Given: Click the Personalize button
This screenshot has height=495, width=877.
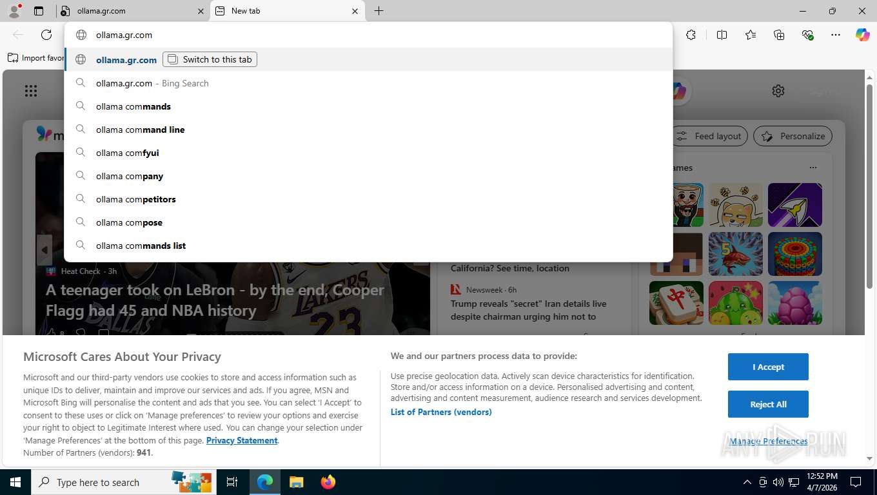Looking at the screenshot, I should point(793,136).
